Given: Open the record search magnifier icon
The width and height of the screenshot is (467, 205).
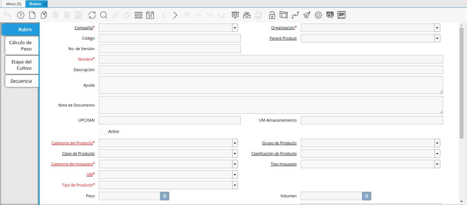Looking at the screenshot, I should coord(104,15).
